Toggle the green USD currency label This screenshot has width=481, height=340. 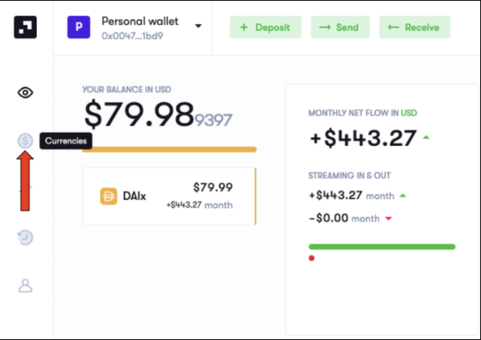(x=409, y=113)
